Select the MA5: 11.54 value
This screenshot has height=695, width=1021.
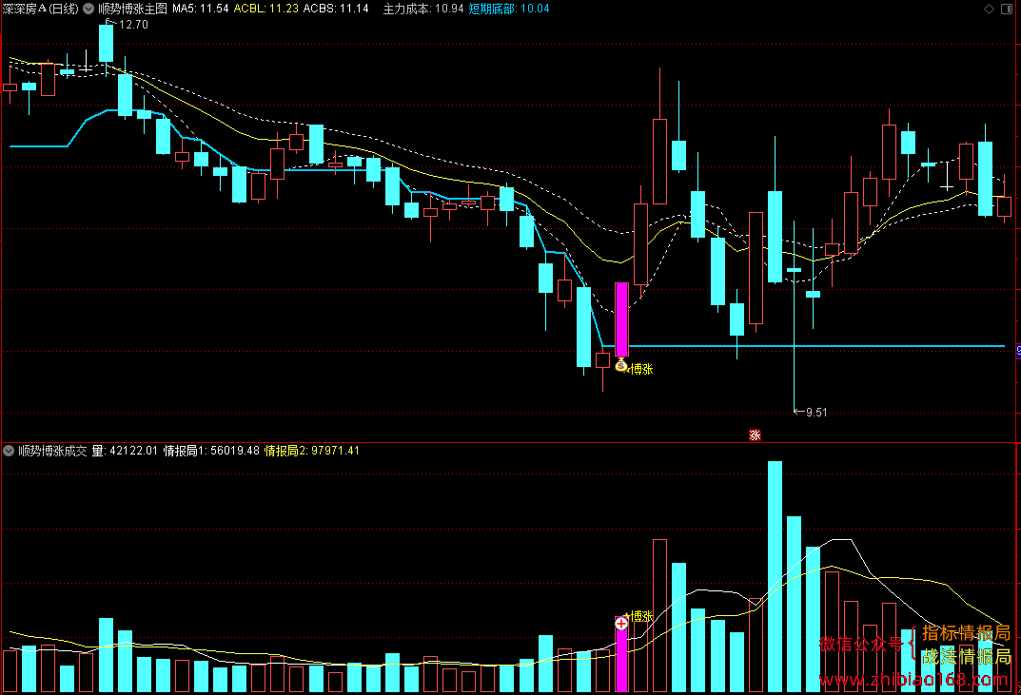[x=201, y=9]
